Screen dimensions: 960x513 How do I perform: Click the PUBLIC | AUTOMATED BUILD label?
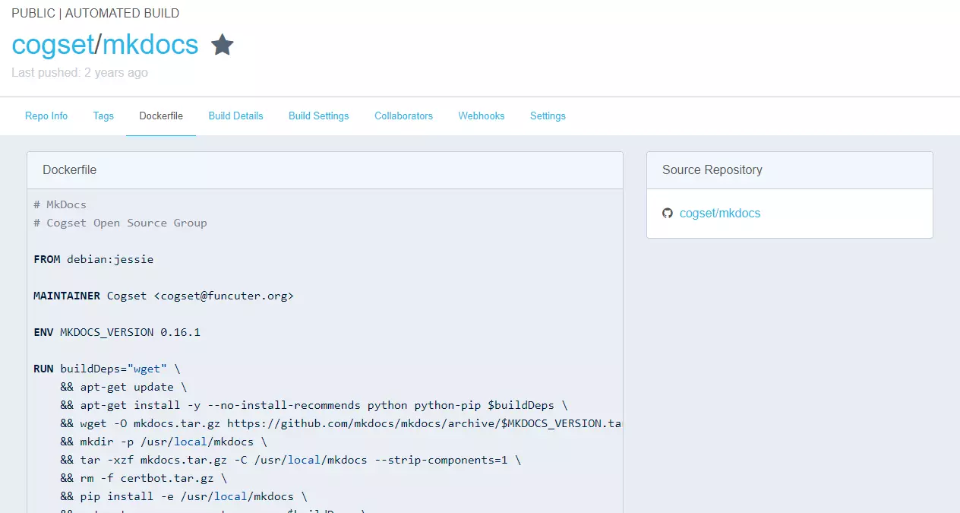point(95,14)
